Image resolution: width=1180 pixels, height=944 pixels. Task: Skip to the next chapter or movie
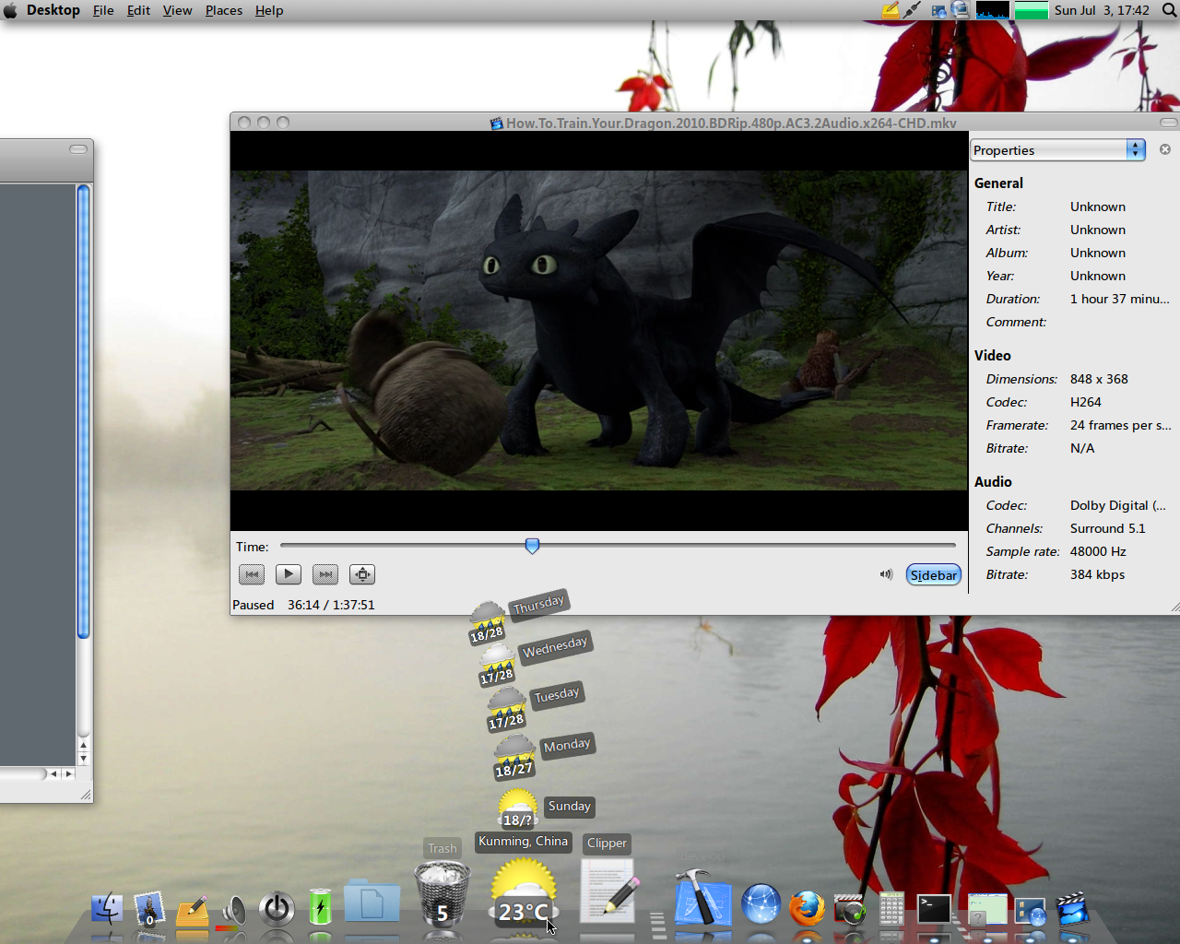(325, 574)
